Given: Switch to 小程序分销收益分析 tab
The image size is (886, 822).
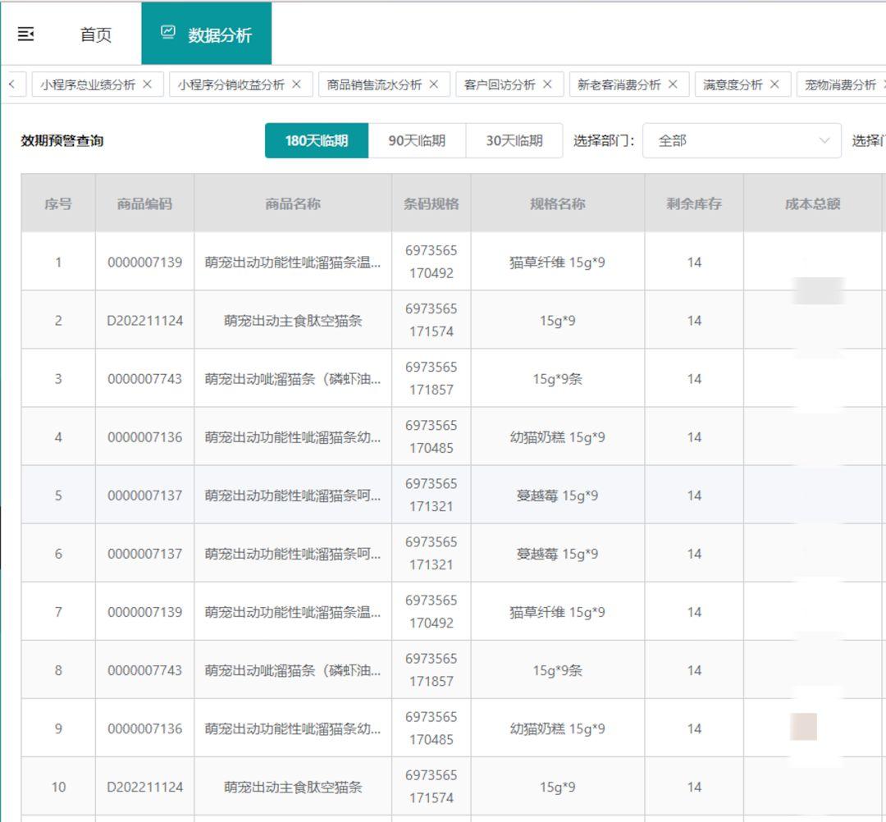Looking at the screenshot, I should (x=231, y=84).
